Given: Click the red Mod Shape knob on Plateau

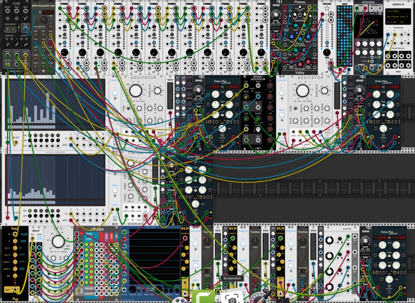Looking at the screenshot, I should click(x=300, y=64).
